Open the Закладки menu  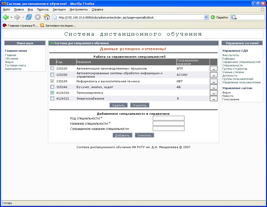59,9
